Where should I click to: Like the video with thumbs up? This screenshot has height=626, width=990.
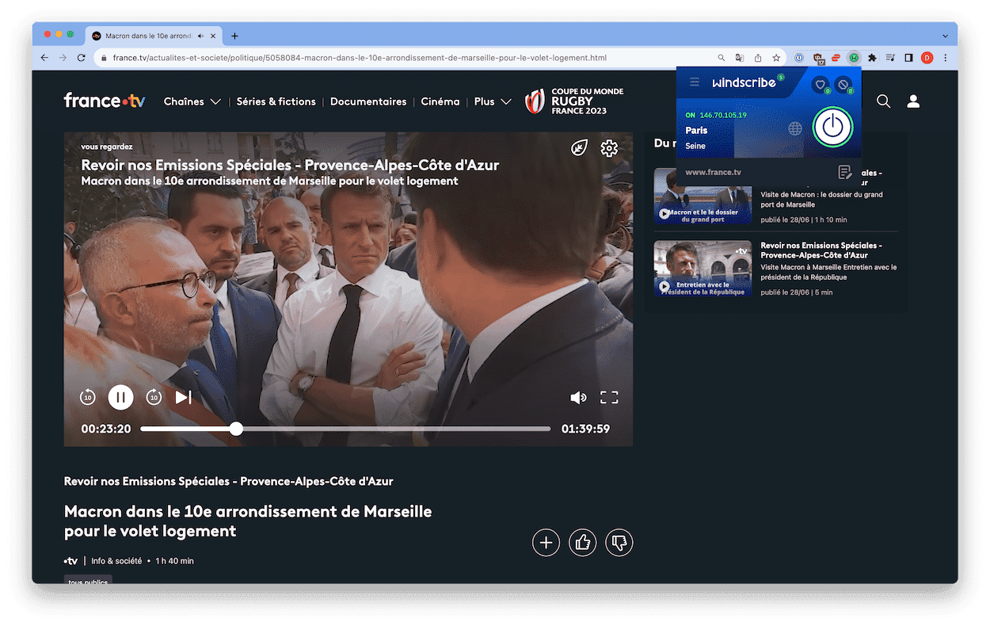tap(582, 543)
